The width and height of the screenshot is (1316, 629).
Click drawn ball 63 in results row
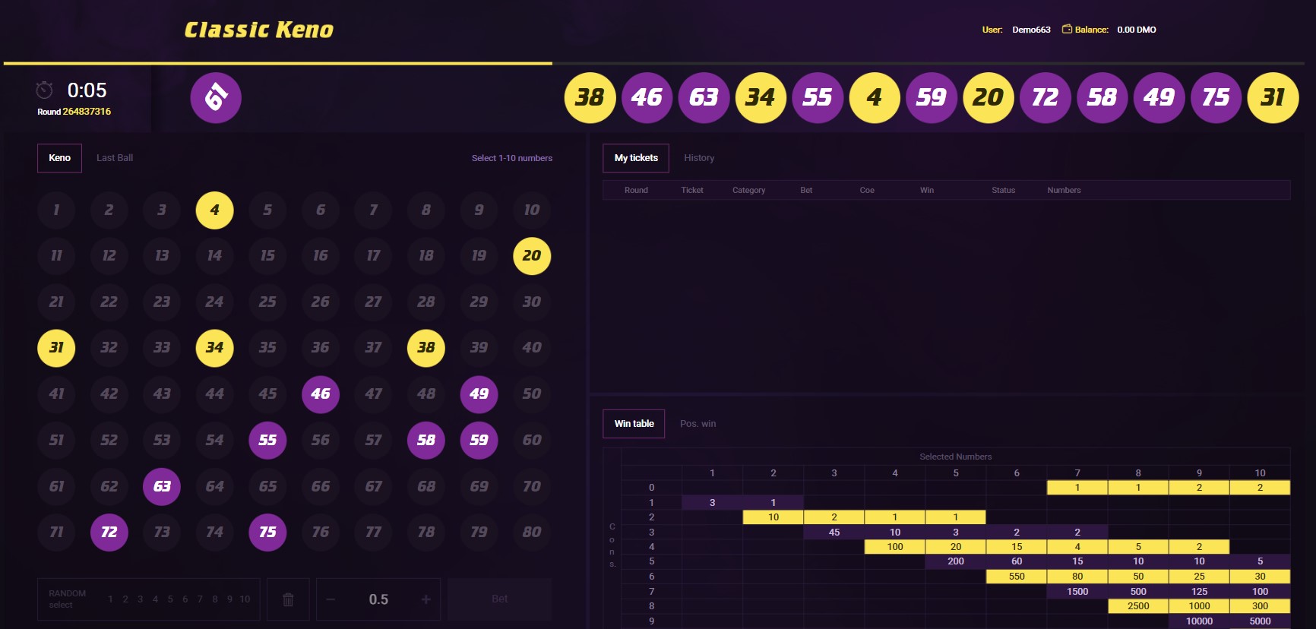click(x=704, y=97)
